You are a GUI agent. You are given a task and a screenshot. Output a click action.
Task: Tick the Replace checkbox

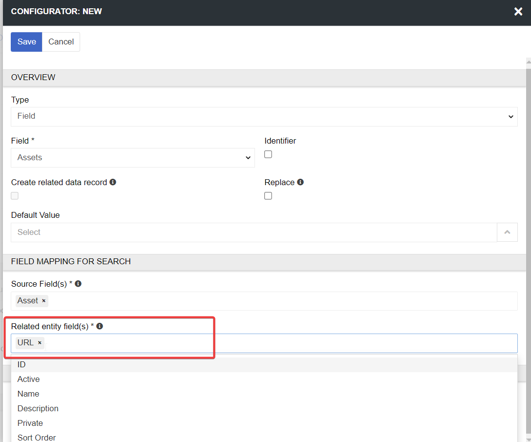pyautogui.click(x=268, y=196)
